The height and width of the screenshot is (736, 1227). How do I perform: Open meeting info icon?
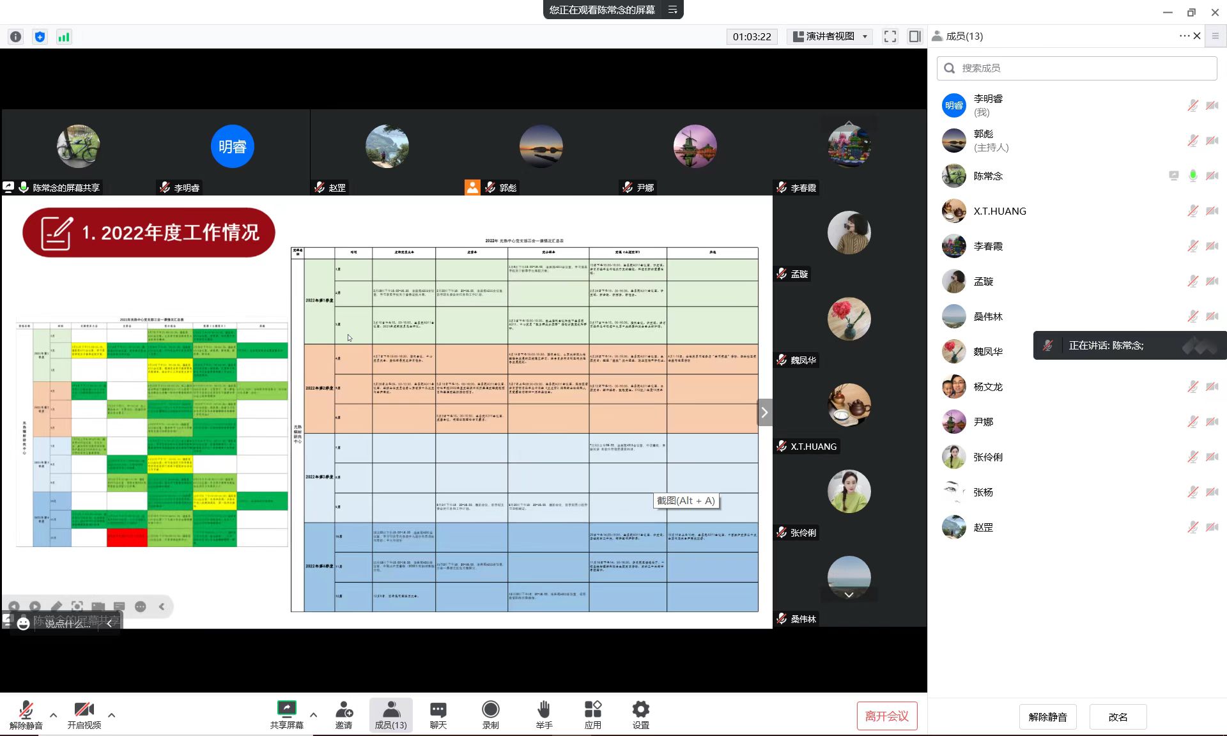16,37
